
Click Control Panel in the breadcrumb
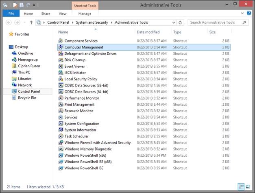[58, 22]
